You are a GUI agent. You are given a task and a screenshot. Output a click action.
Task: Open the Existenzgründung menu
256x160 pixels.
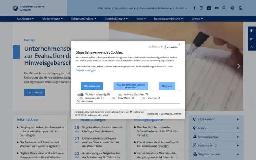tap(84, 19)
